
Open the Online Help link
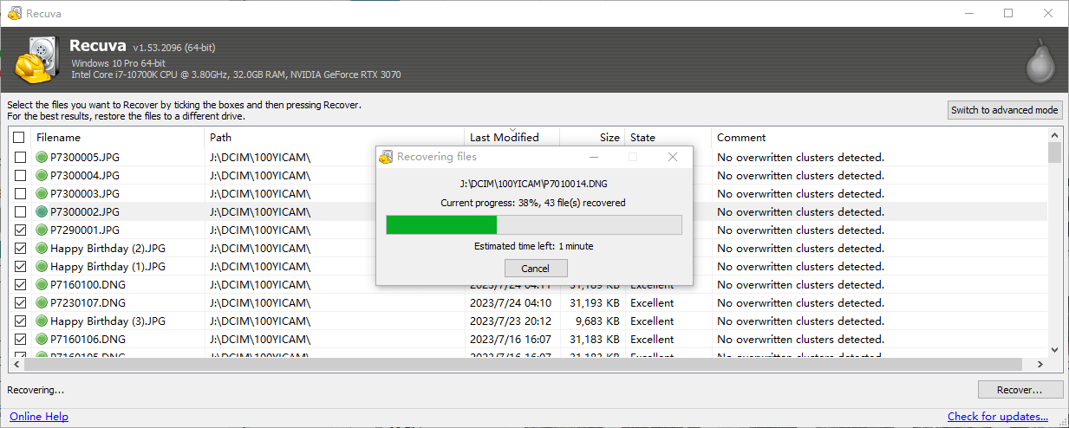tap(39, 417)
